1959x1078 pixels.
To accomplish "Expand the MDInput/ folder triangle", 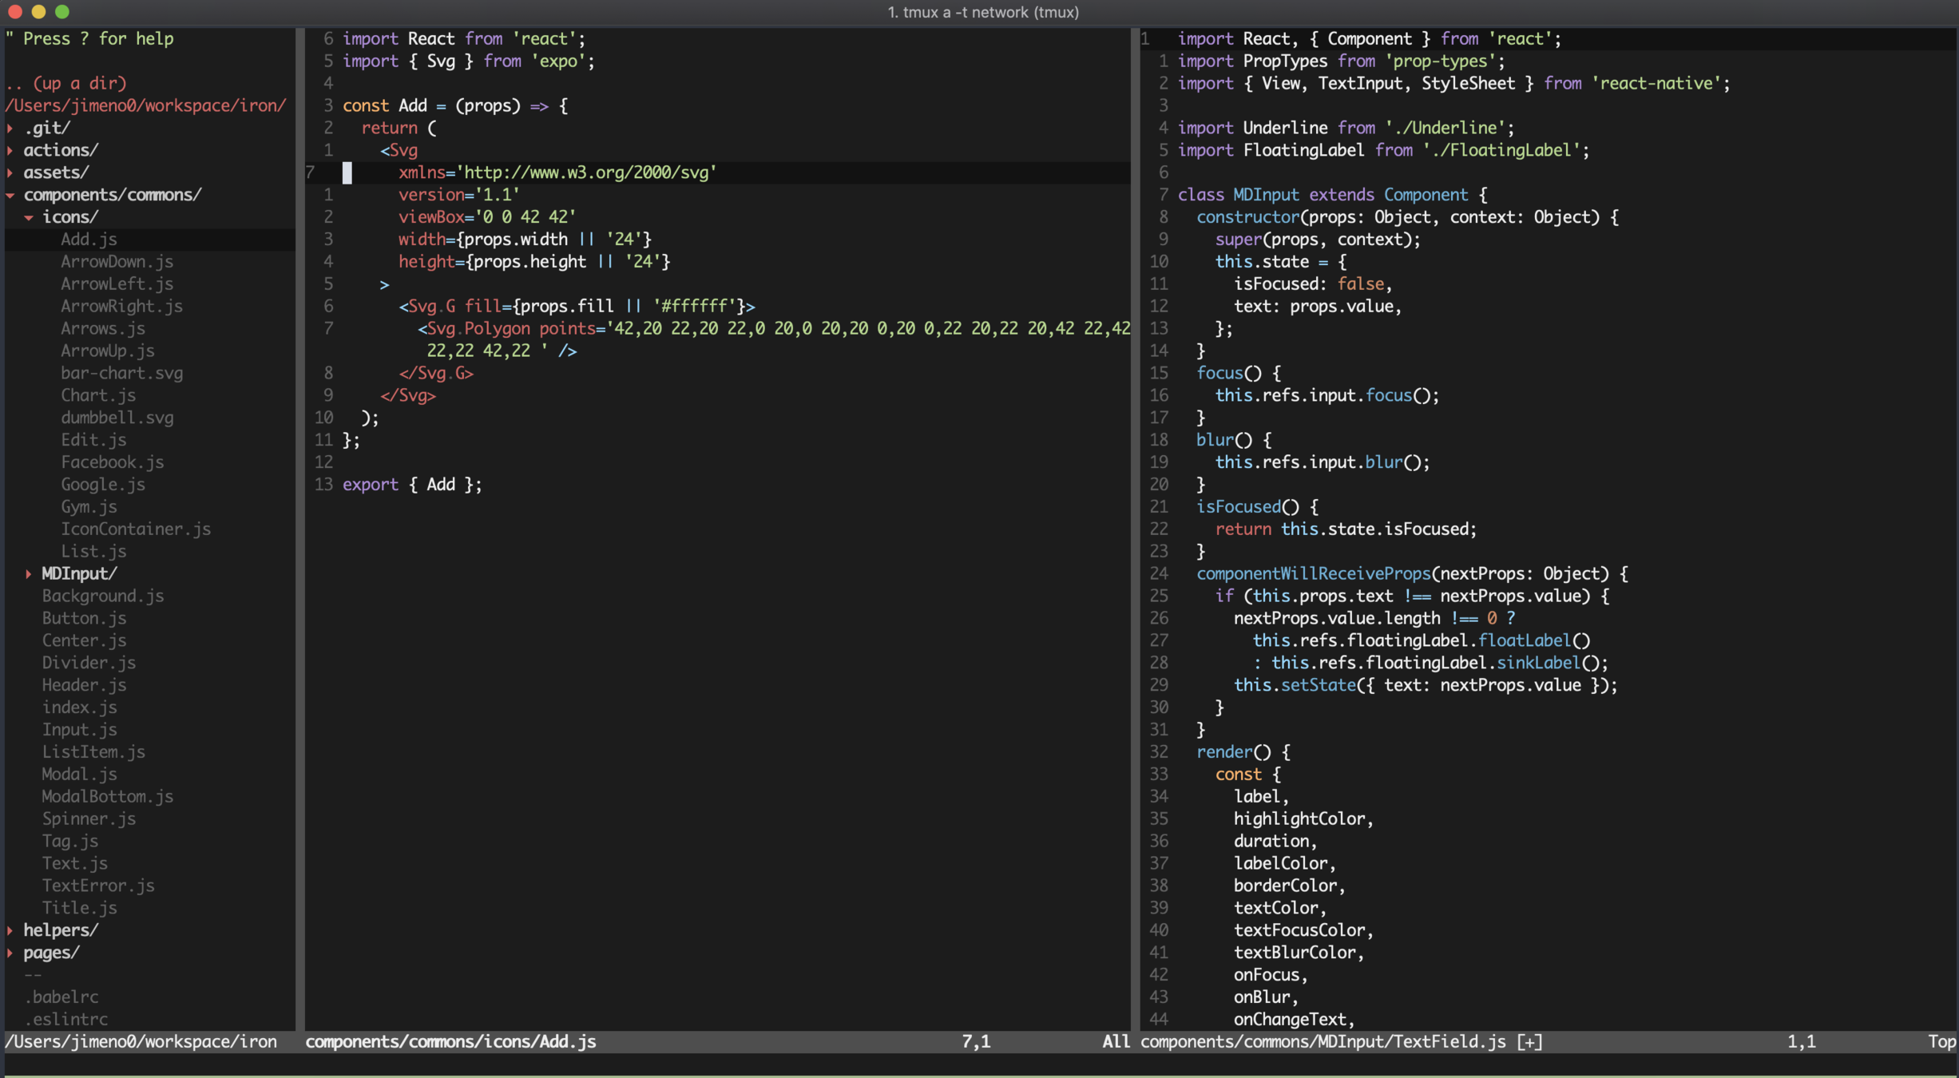I will (29, 573).
